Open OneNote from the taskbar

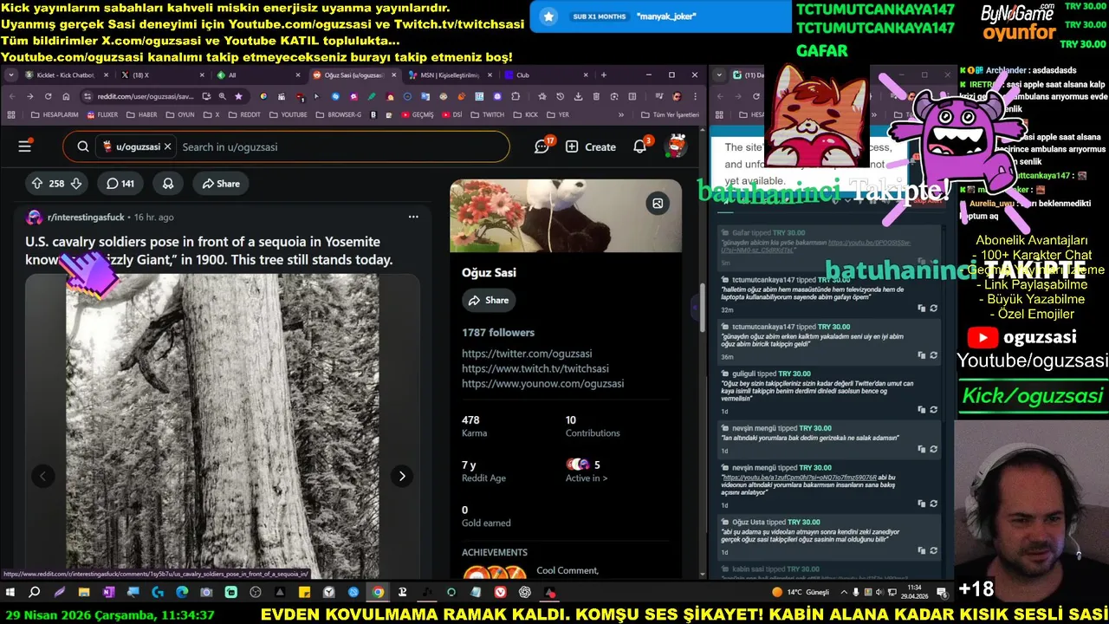tap(108, 593)
